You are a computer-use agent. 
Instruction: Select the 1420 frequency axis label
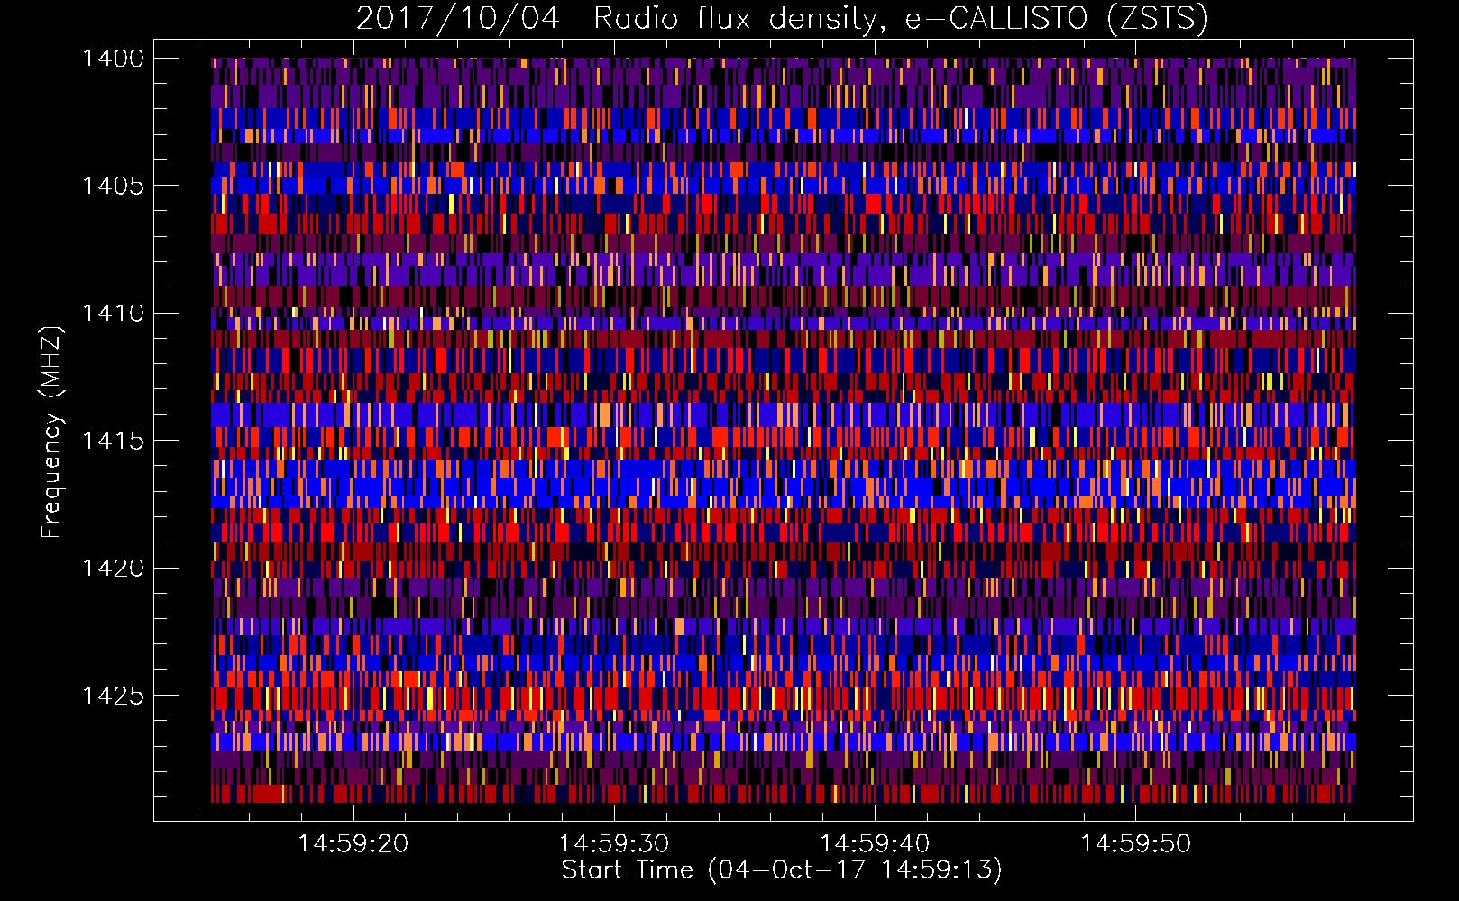(x=113, y=568)
